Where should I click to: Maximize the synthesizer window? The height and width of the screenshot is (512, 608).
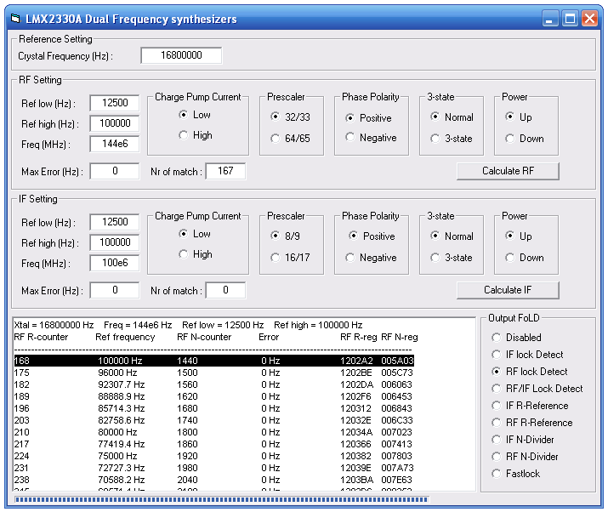coord(570,19)
